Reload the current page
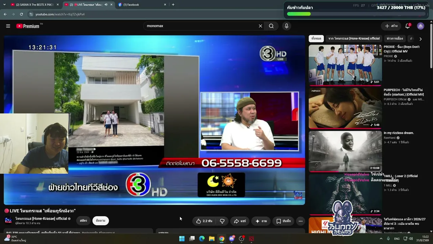Image resolution: width=433 pixels, height=244 pixels. tap(21, 14)
